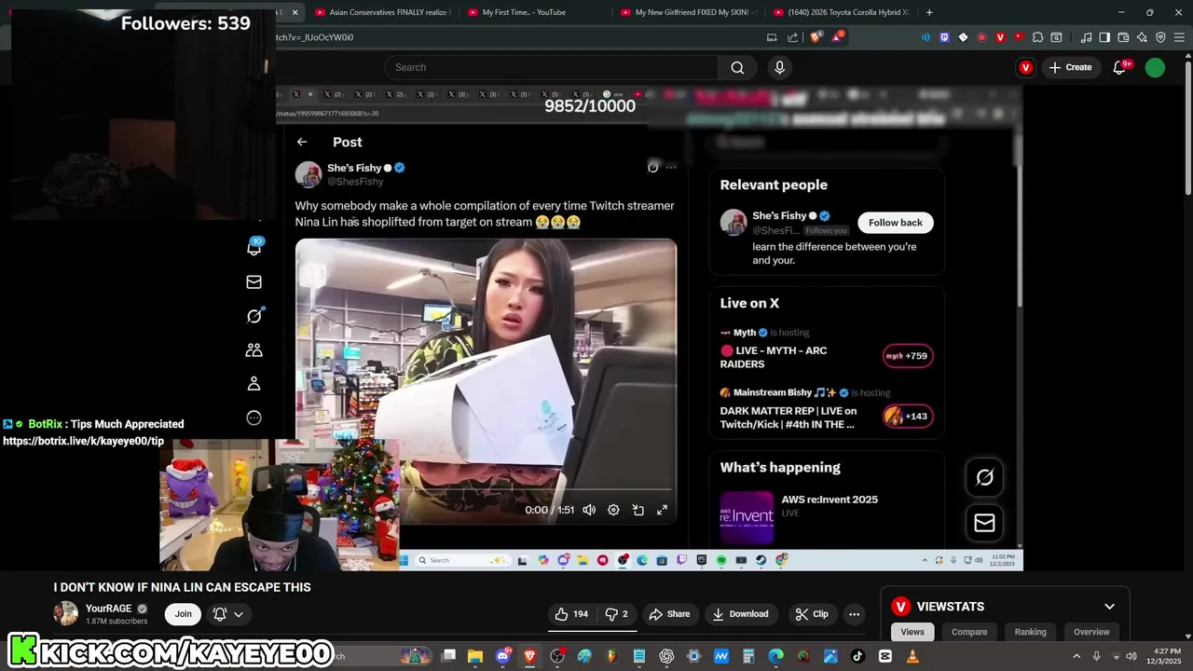Select the Compare tab in ViewStats
Image resolution: width=1193 pixels, height=671 pixels.
[x=969, y=632]
